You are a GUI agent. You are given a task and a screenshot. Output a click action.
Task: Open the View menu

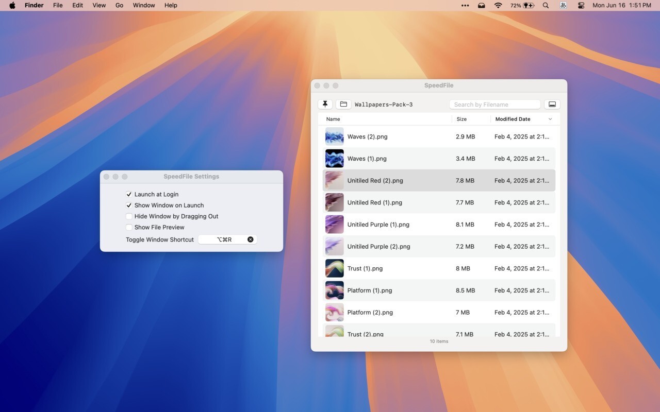[x=99, y=5]
